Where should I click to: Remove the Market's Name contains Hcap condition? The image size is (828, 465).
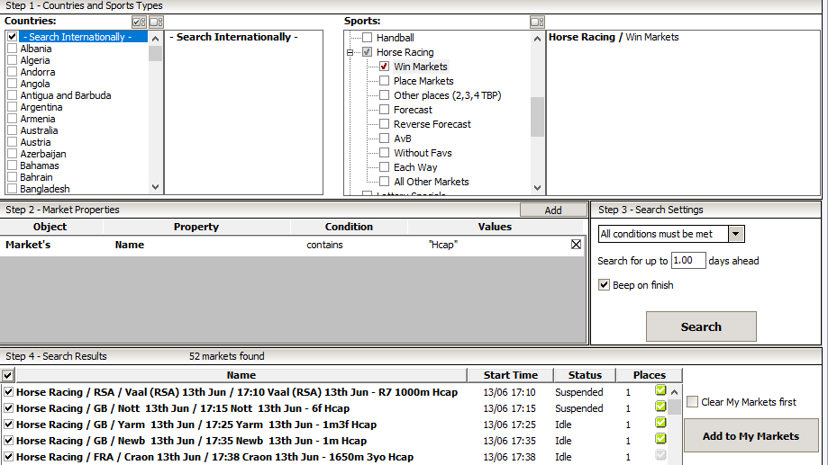[576, 245]
